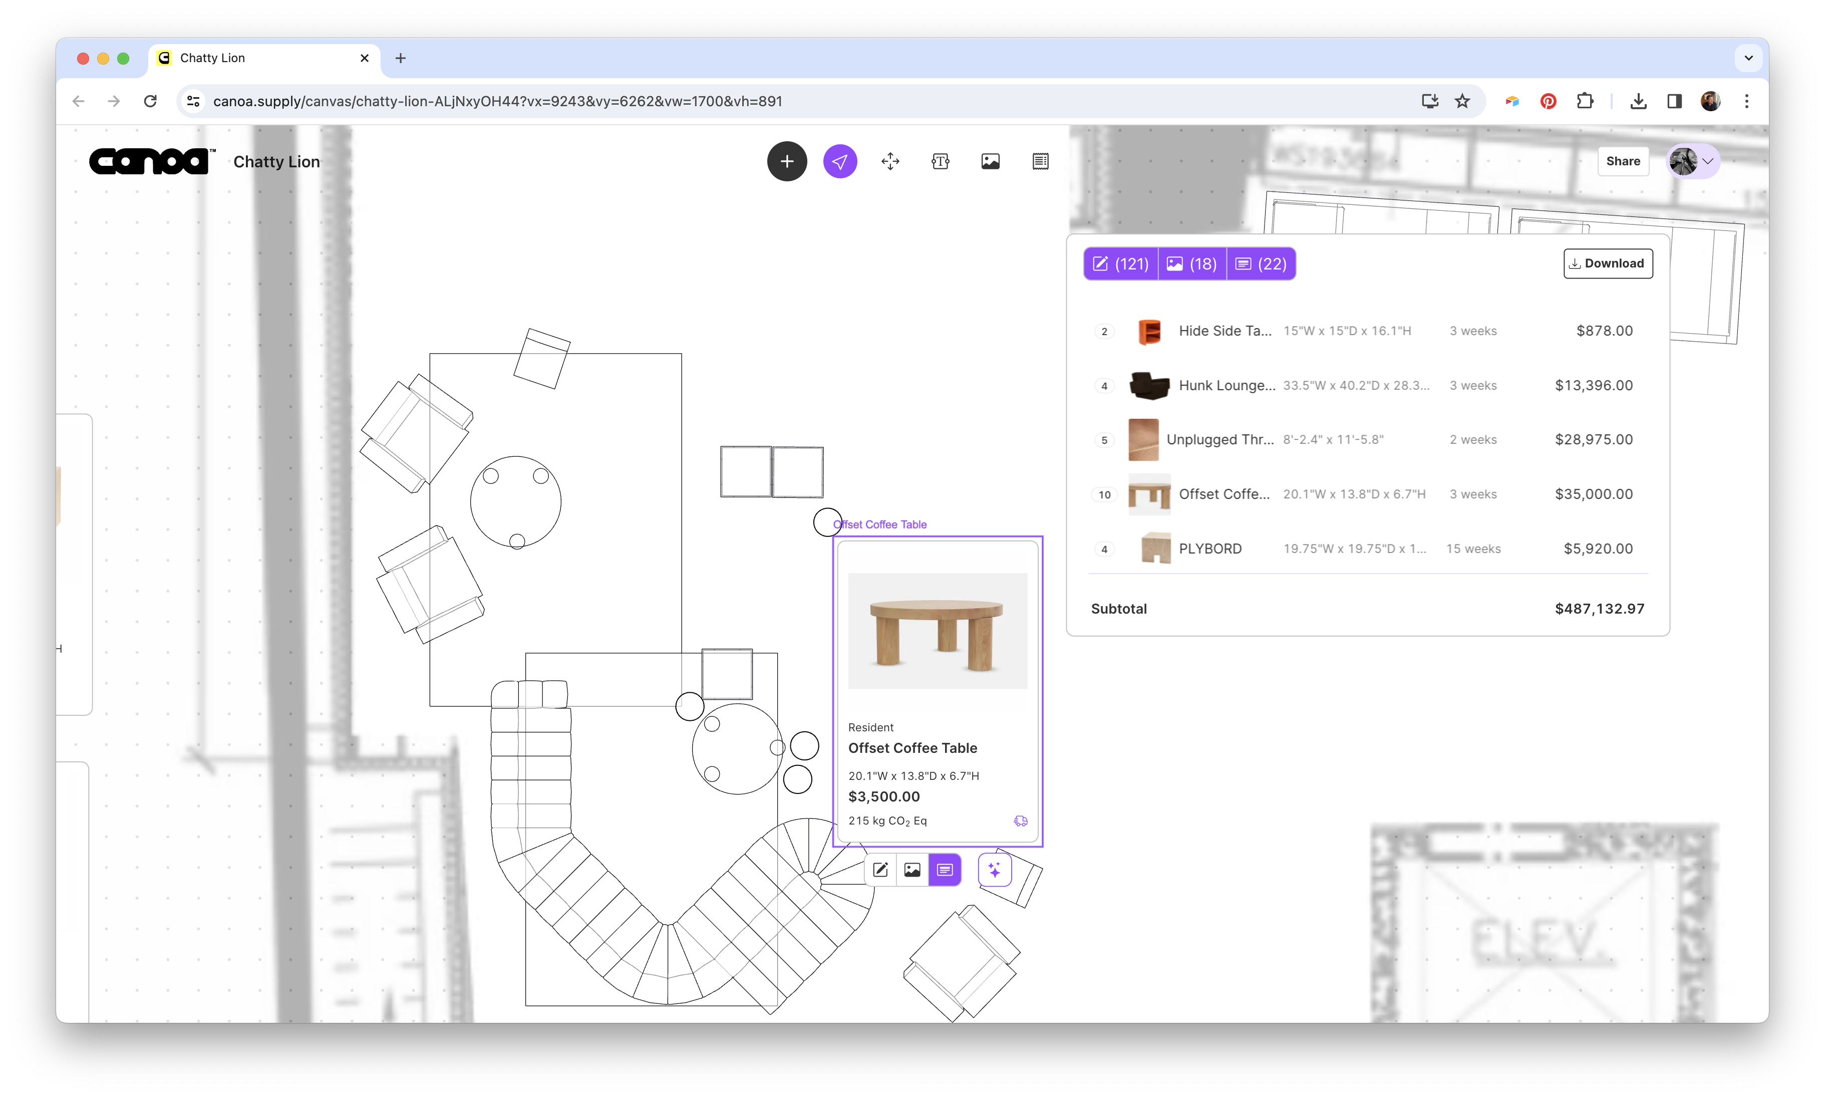This screenshot has width=1825, height=1097.
Task: Switch card to image view icon
Action: (912, 869)
